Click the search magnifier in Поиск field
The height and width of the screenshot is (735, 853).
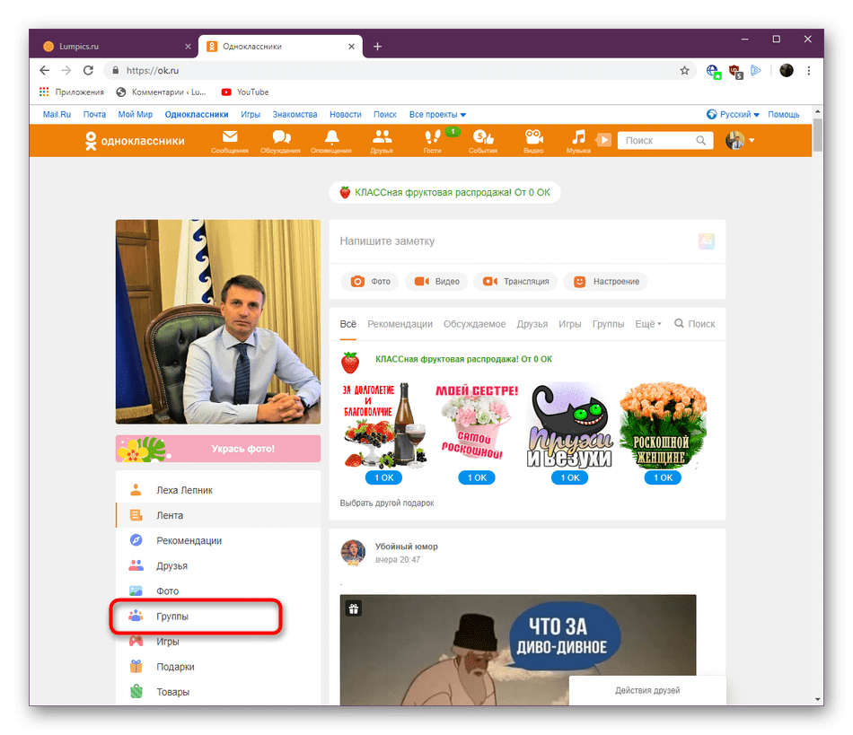pyautogui.click(x=700, y=140)
